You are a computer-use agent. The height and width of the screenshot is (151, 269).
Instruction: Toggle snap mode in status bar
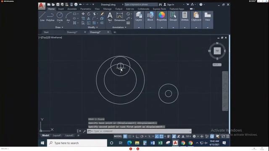pyautogui.click(x=130, y=136)
